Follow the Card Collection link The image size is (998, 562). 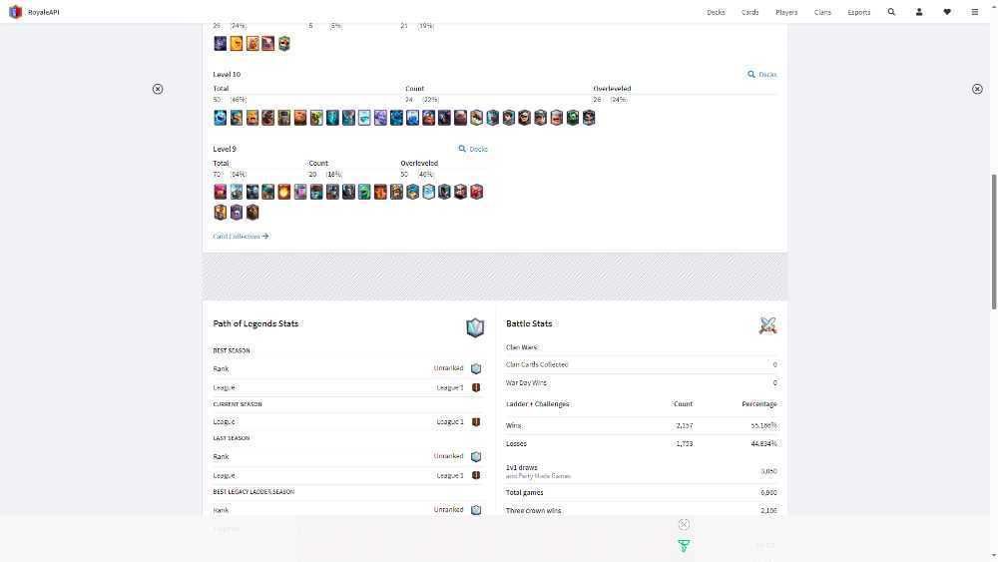(242, 237)
